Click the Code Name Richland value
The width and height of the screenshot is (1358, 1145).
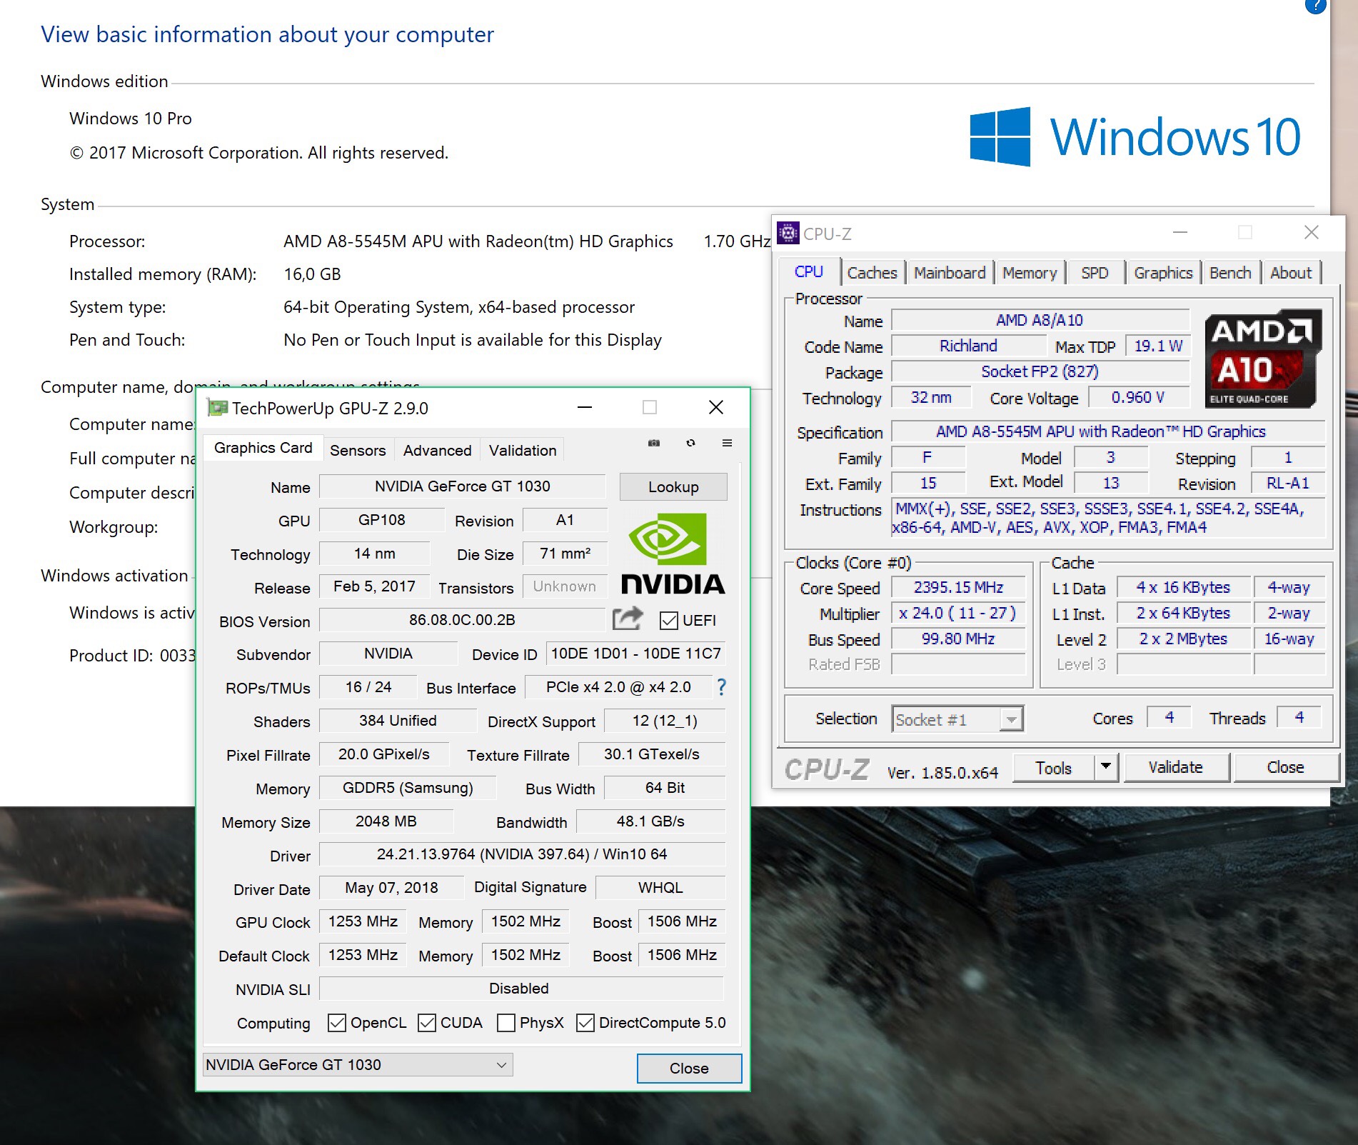pos(968,346)
